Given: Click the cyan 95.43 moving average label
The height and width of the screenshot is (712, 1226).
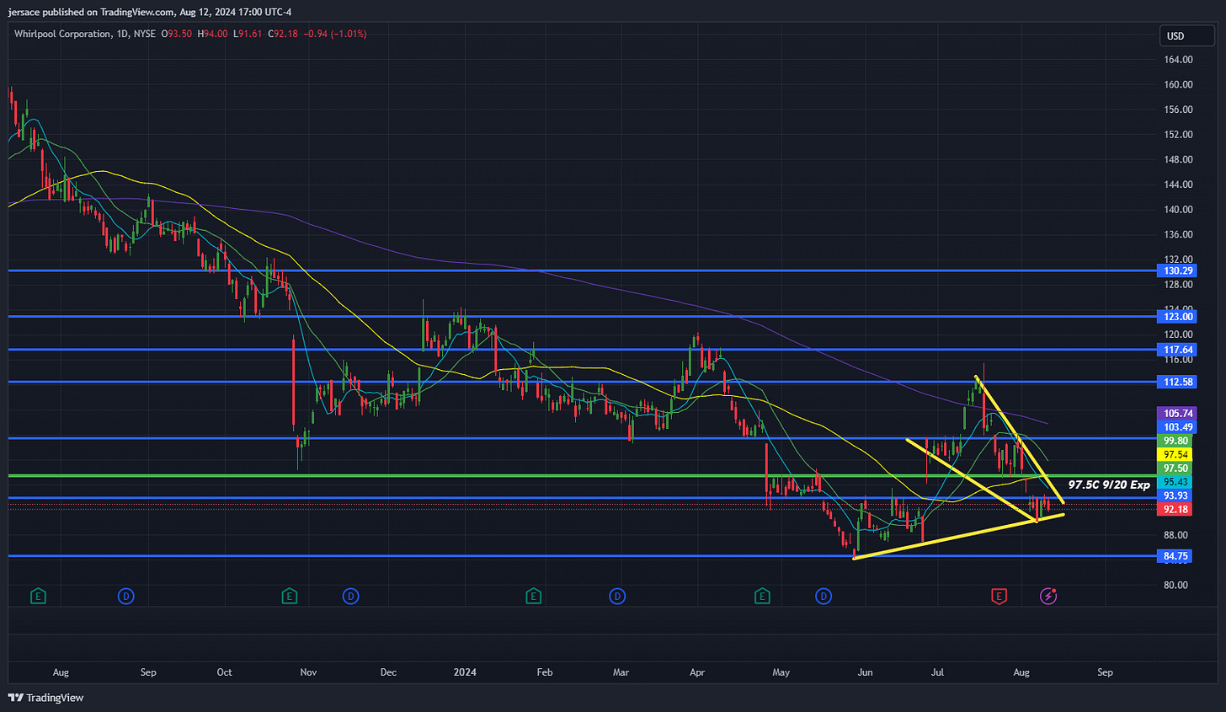Looking at the screenshot, I should (x=1175, y=482).
